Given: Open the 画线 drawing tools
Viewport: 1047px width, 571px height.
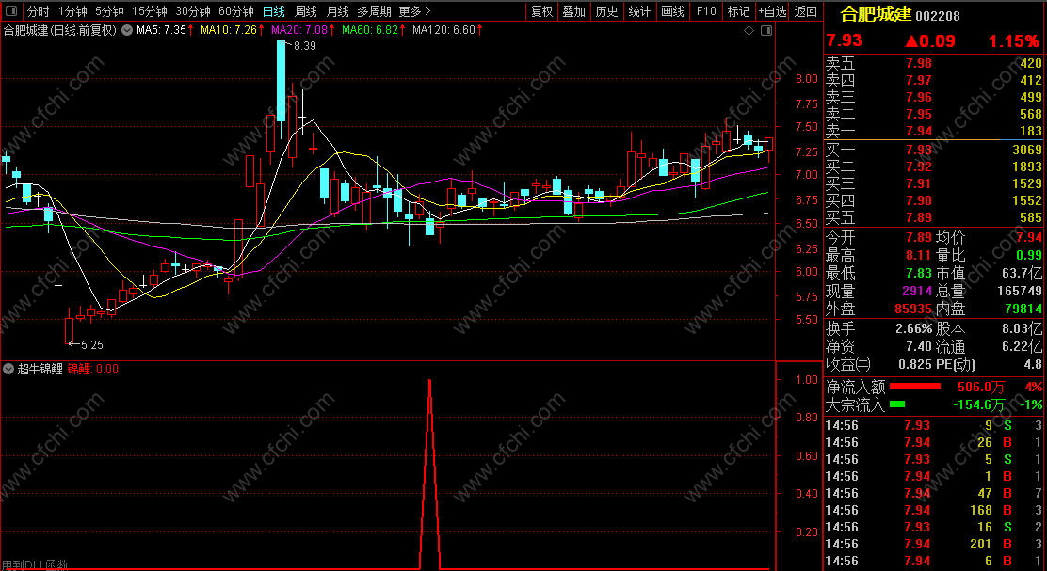Looking at the screenshot, I should coord(672,11).
